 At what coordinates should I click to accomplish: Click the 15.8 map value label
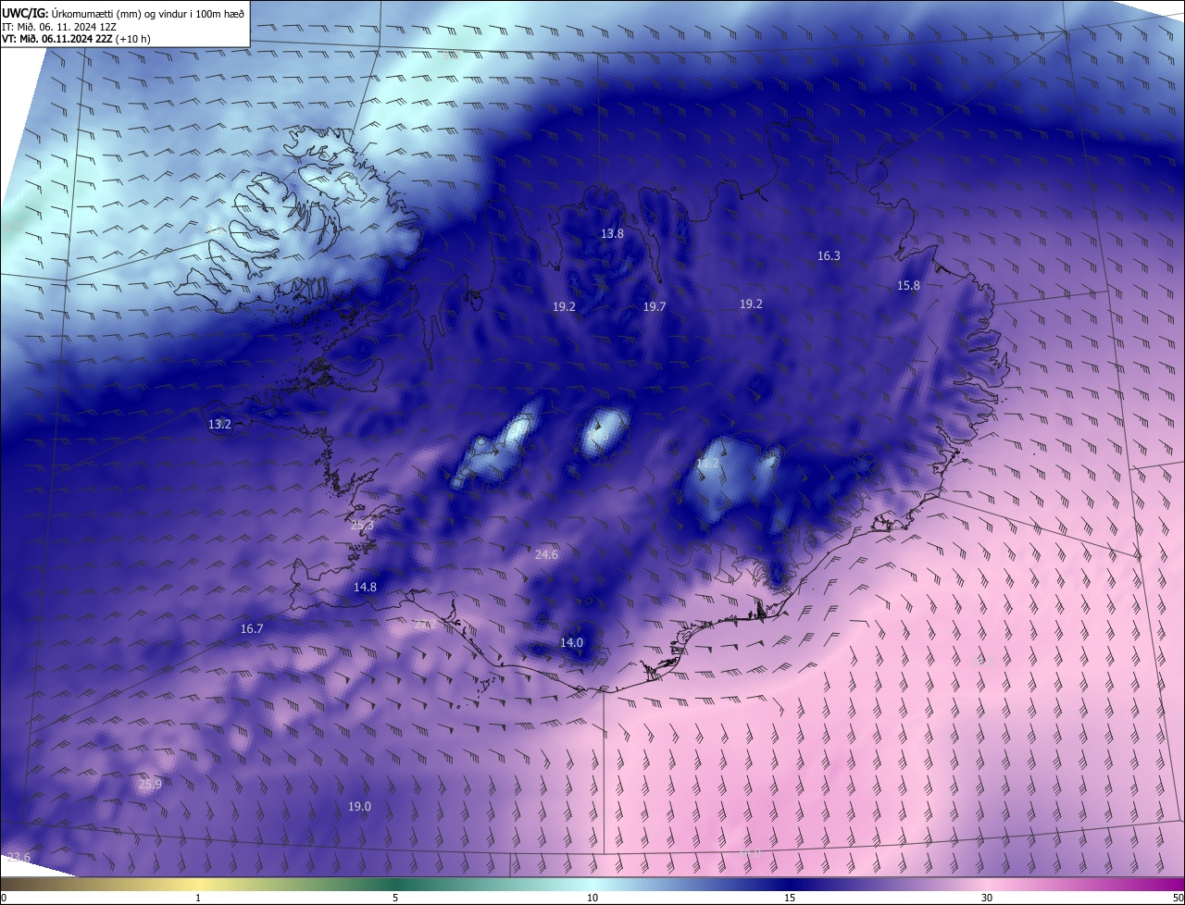click(908, 286)
